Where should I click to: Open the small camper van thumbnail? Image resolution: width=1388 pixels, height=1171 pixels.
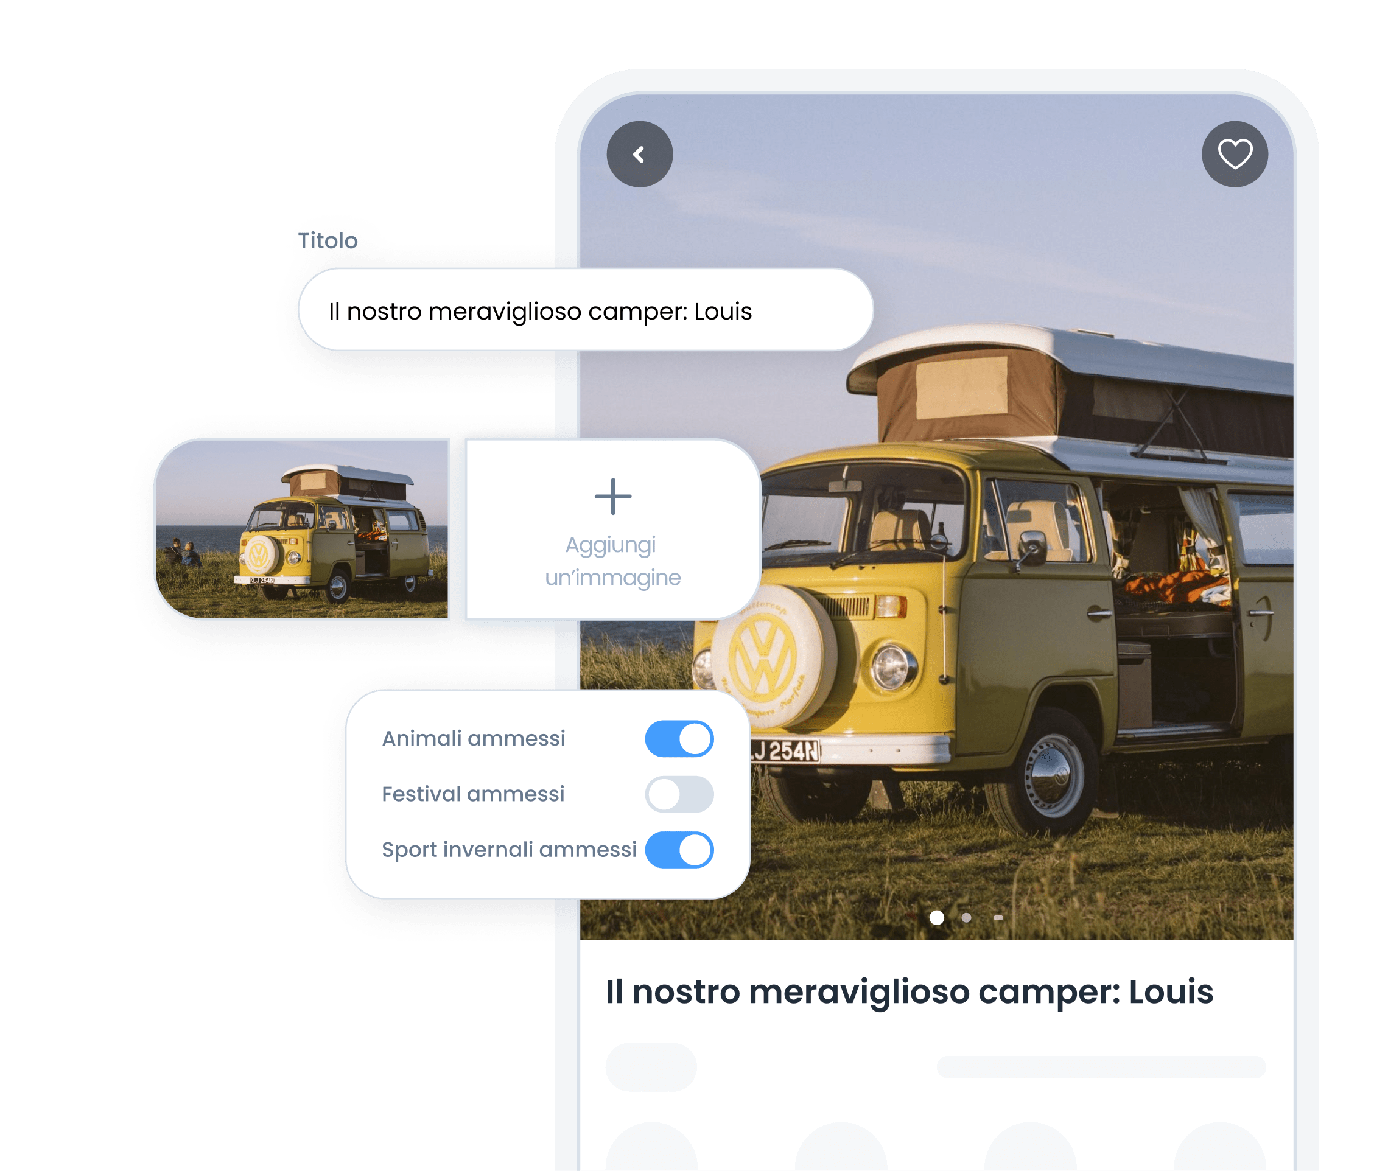point(302,529)
